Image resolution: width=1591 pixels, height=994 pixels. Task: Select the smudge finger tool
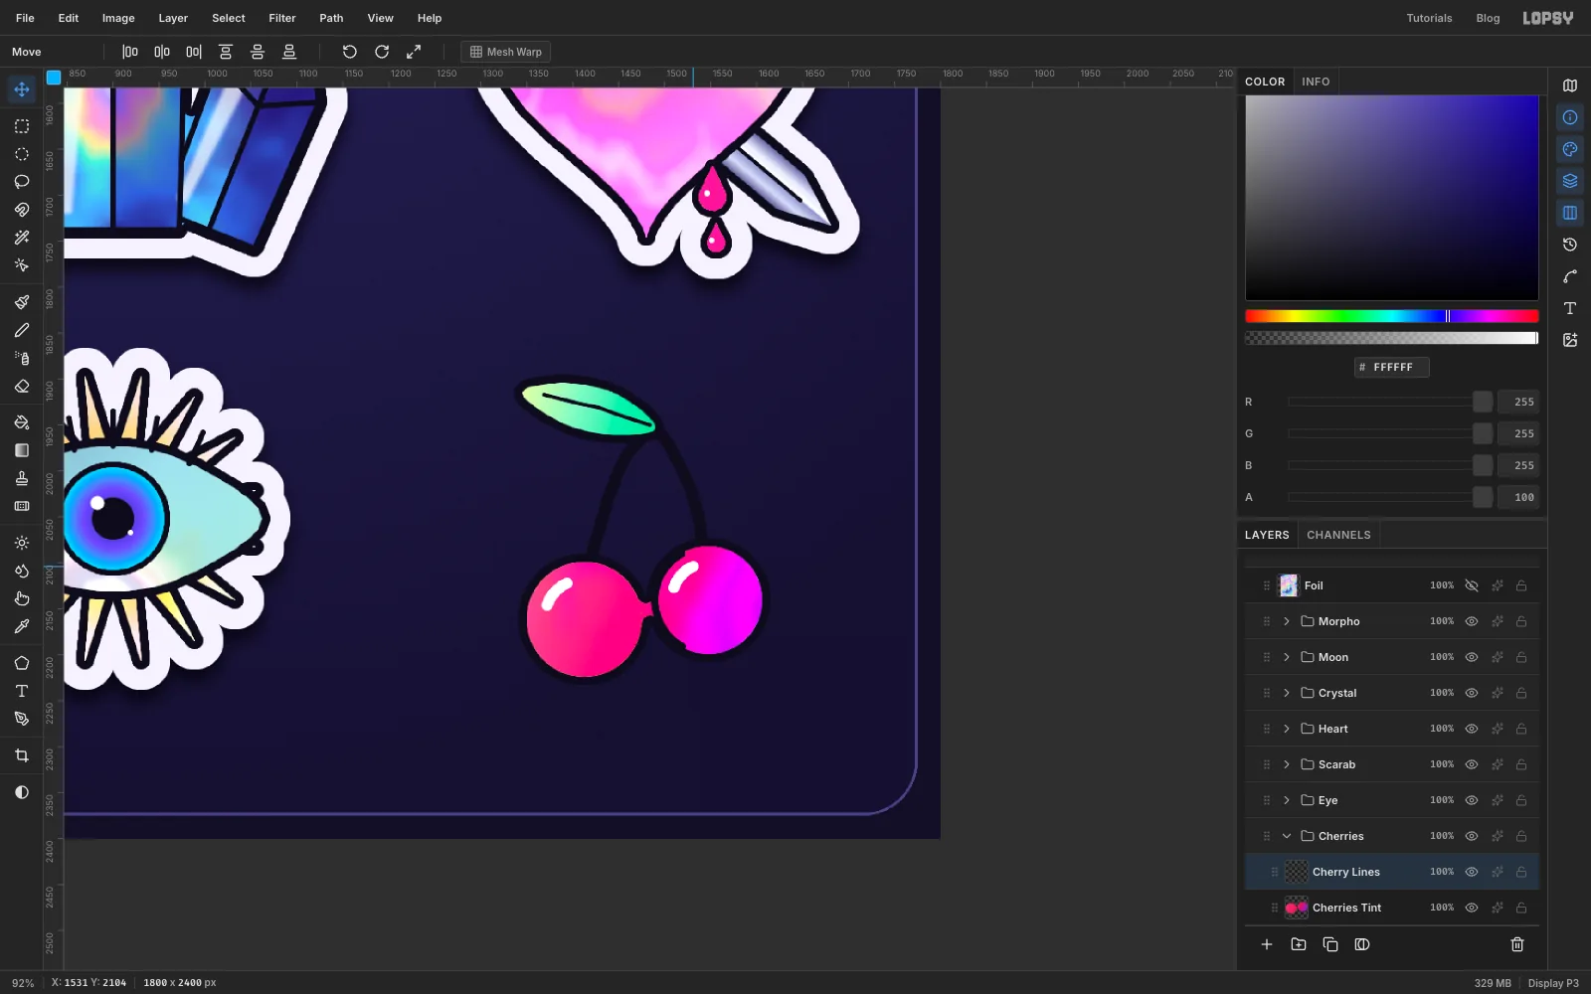click(22, 598)
